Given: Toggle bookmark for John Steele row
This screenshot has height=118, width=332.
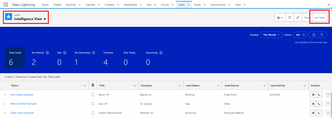Looking at the screenshot, I should click(93, 95).
